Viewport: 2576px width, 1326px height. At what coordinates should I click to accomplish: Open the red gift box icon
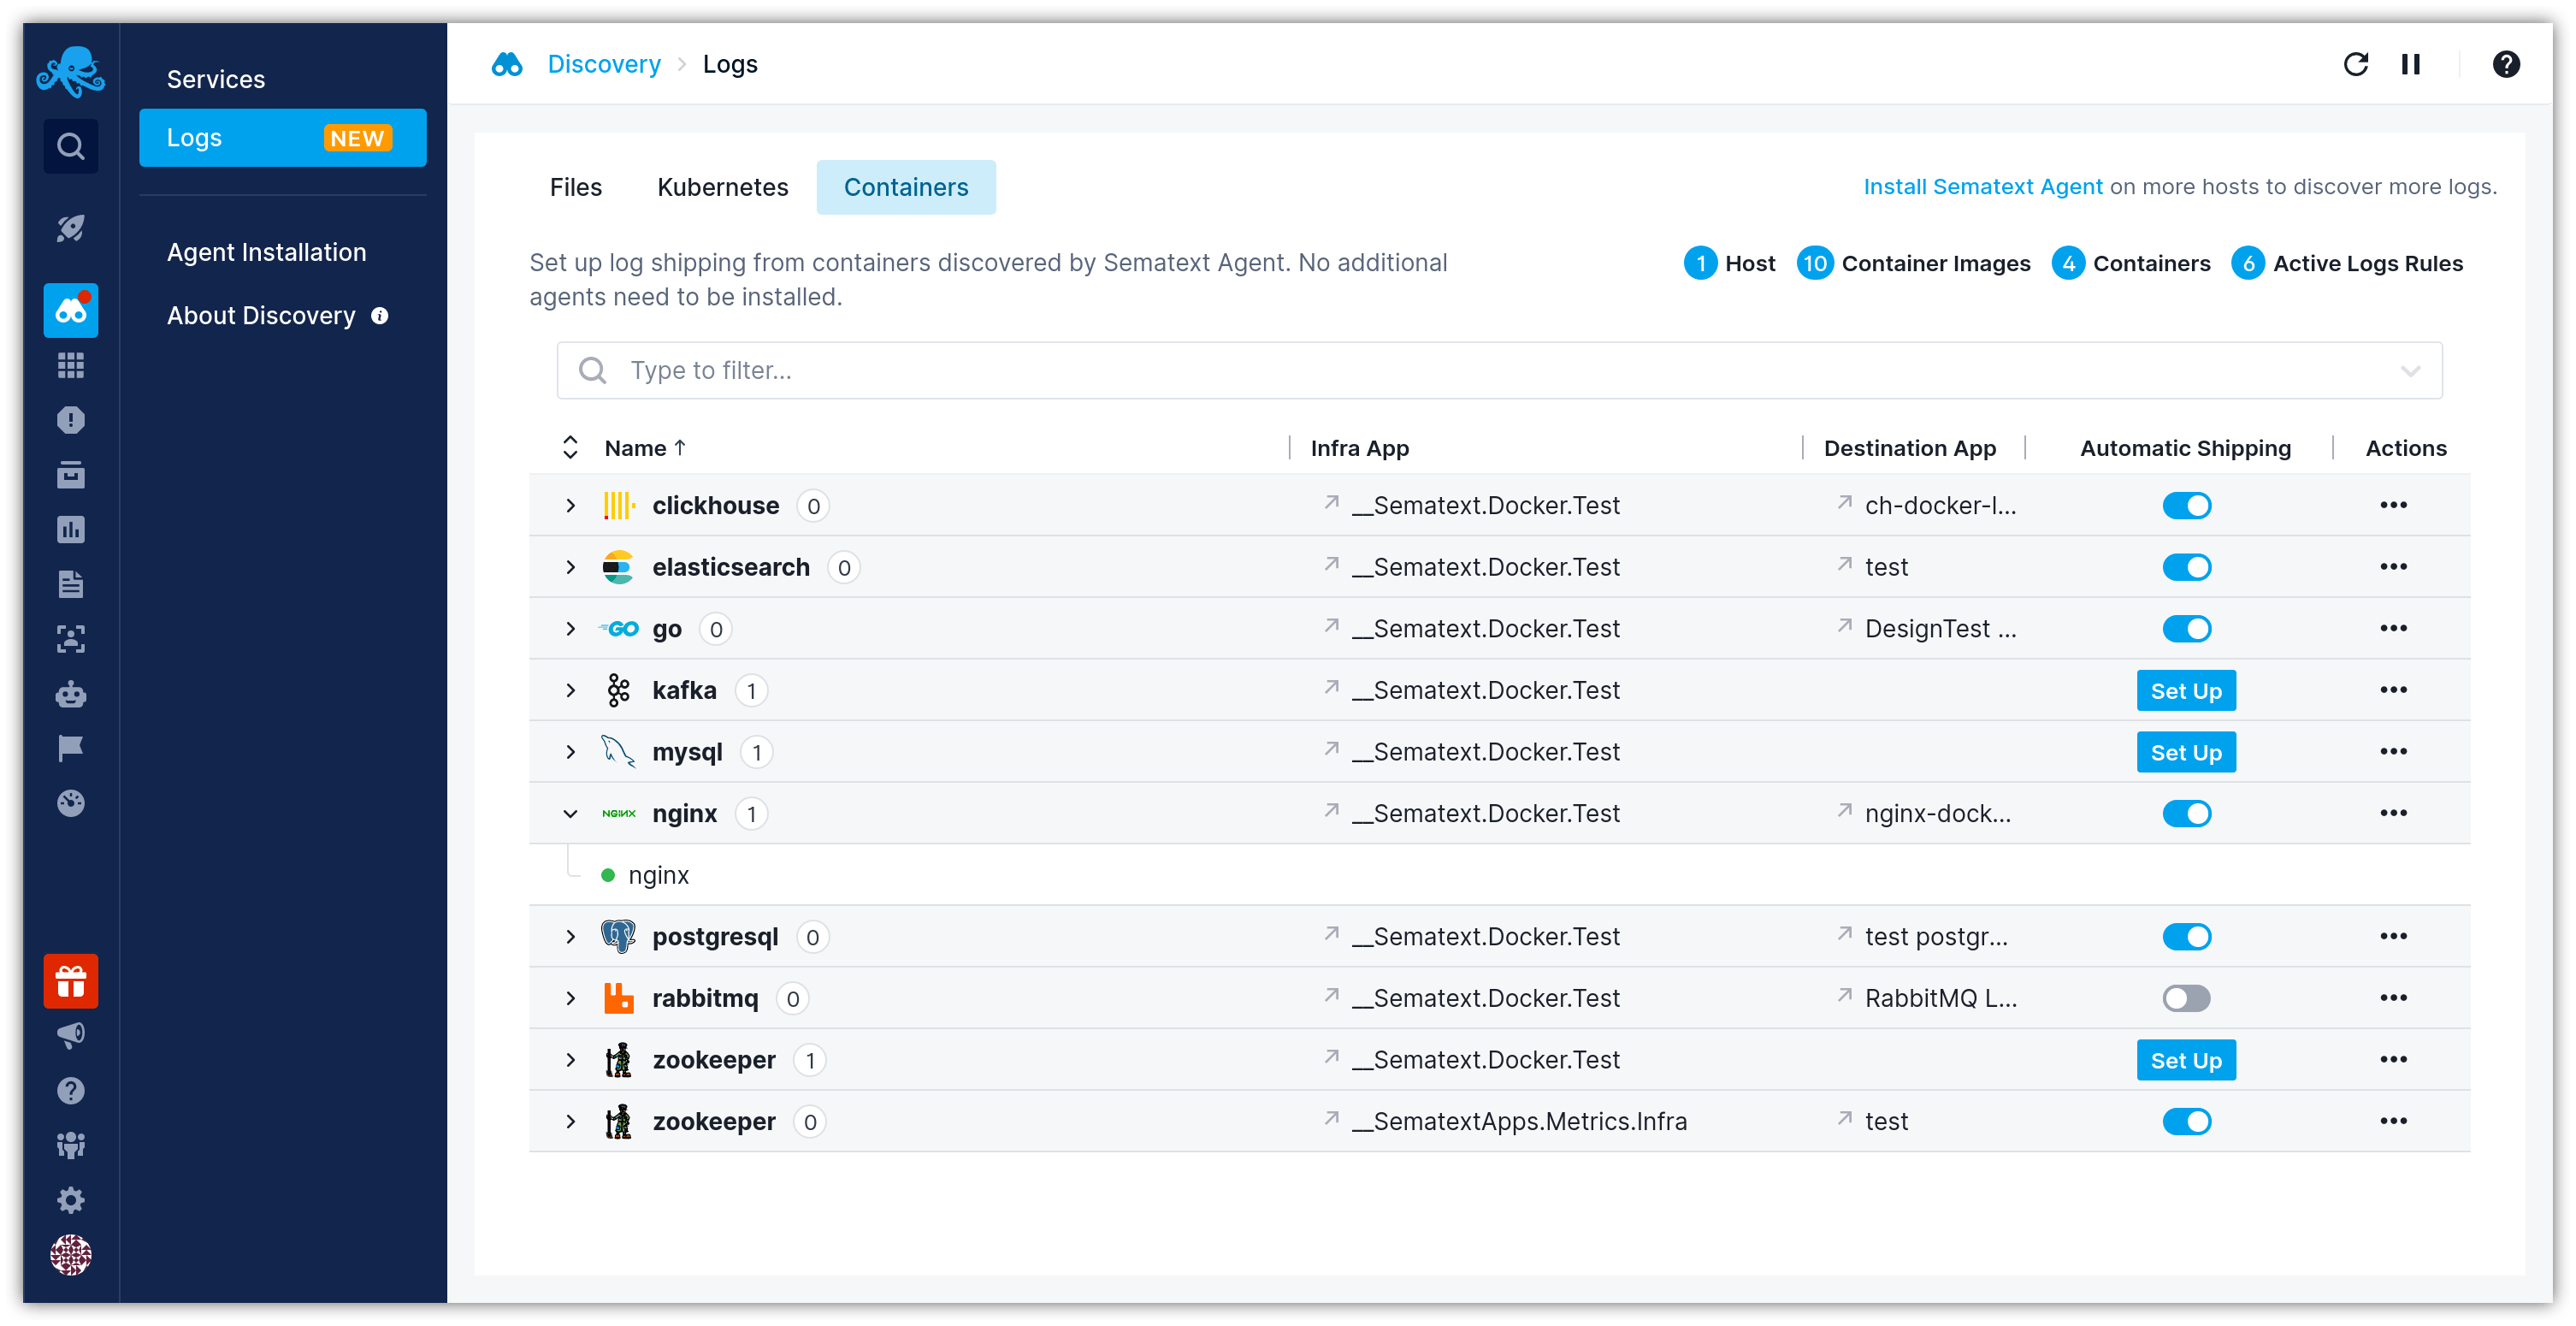[70, 981]
